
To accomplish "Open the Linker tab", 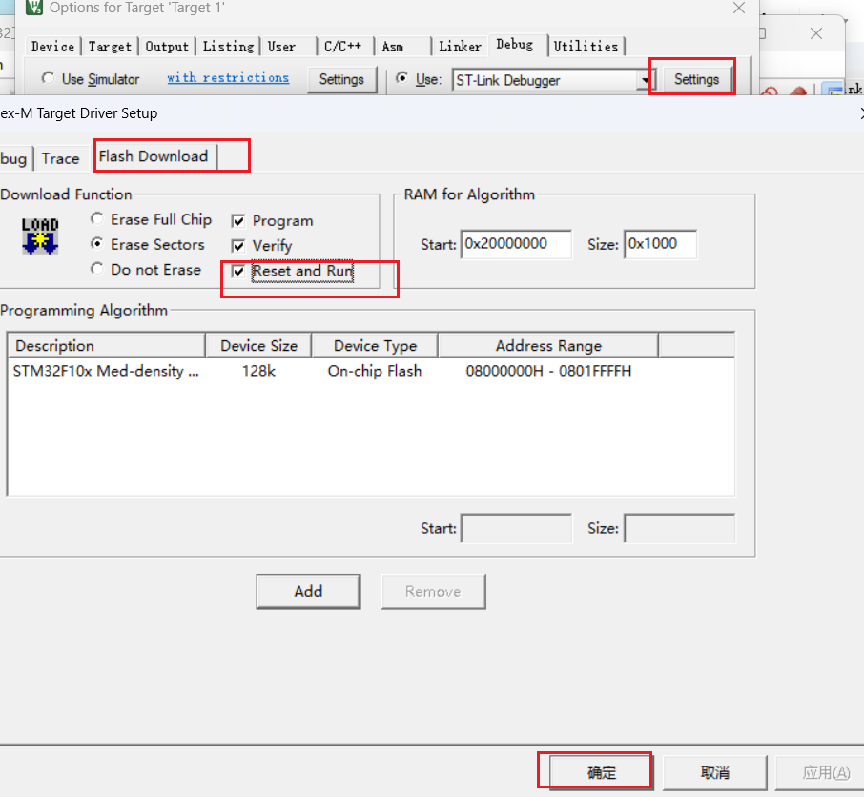I will tap(460, 47).
